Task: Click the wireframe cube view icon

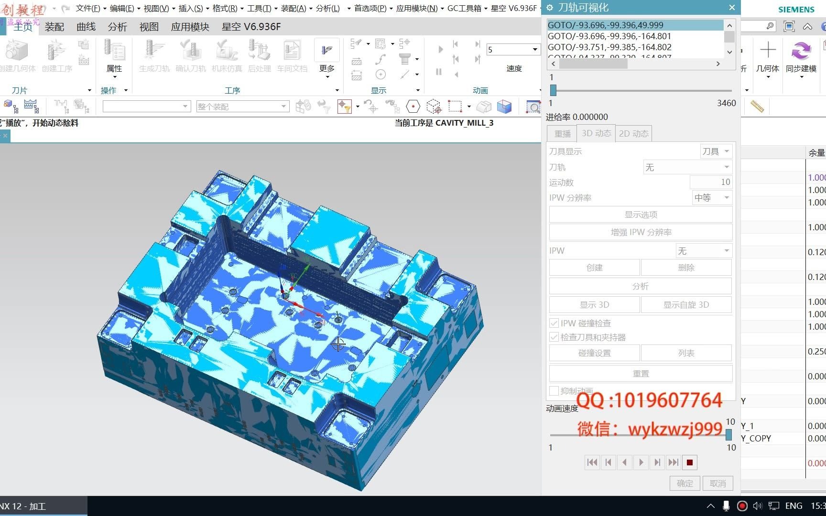Action: pos(434,106)
